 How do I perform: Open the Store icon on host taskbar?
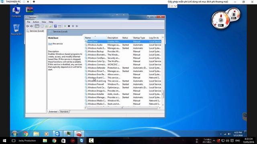pyautogui.click(x=63, y=140)
